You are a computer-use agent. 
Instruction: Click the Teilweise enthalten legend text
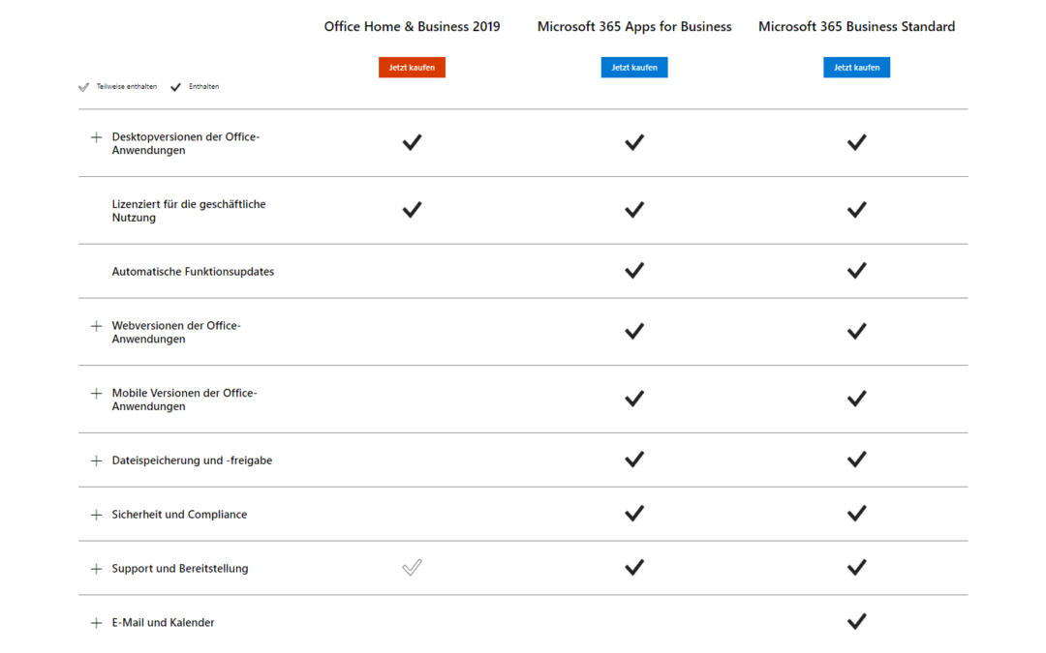pos(126,87)
